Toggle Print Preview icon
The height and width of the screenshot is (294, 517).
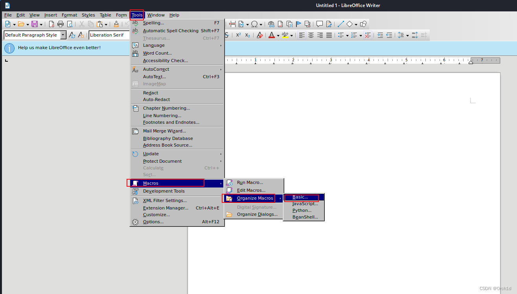(70, 24)
